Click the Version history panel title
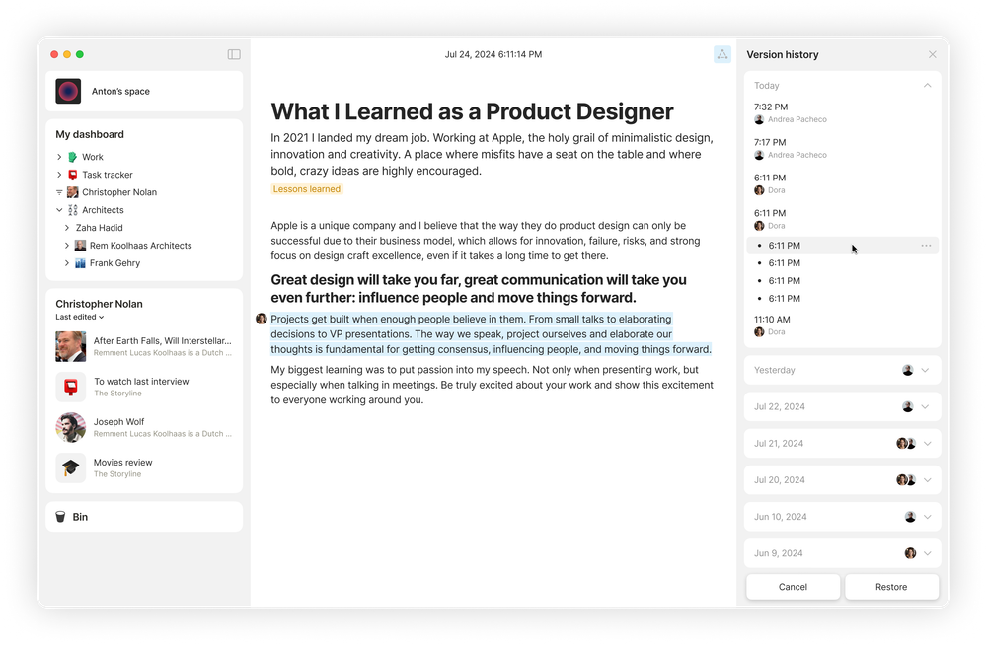 tap(783, 55)
